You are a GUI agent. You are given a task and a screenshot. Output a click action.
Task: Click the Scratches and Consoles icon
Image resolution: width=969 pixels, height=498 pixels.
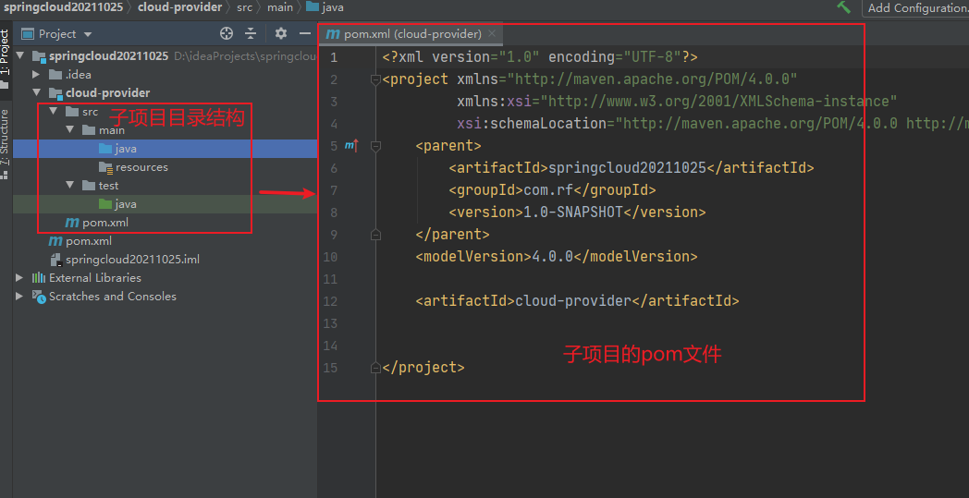[39, 298]
